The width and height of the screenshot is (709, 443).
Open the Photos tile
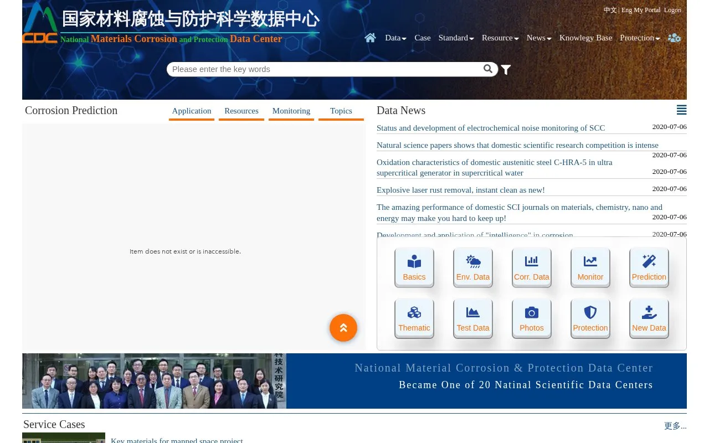tap(532, 318)
